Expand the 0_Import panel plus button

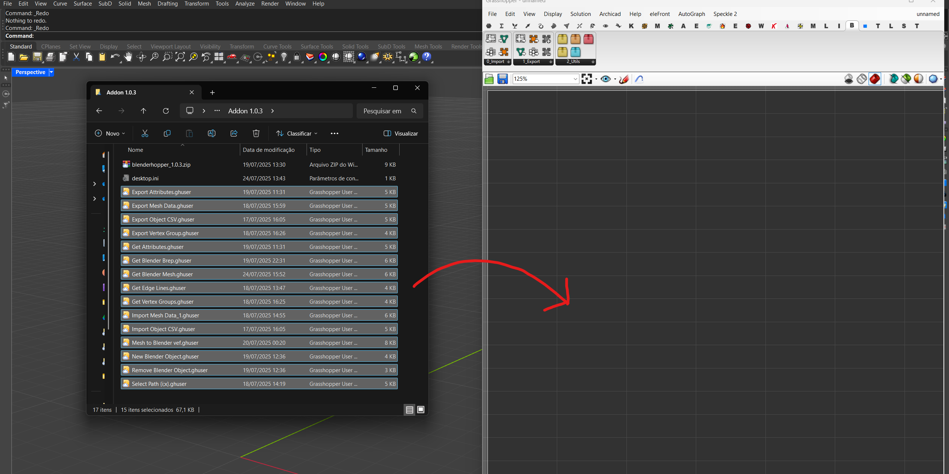click(508, 62)
